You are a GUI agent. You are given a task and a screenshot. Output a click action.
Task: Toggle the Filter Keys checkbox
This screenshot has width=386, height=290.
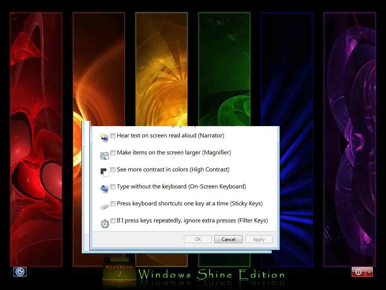pos(113,221)
